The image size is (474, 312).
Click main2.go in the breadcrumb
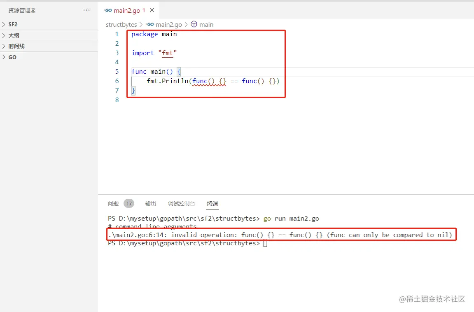[169, 24]
